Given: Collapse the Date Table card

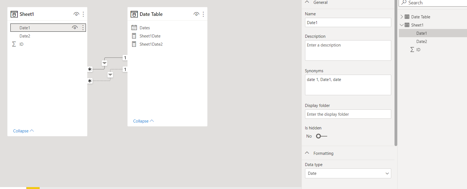Looking at the screenshot, I should [x=143, y=121].
